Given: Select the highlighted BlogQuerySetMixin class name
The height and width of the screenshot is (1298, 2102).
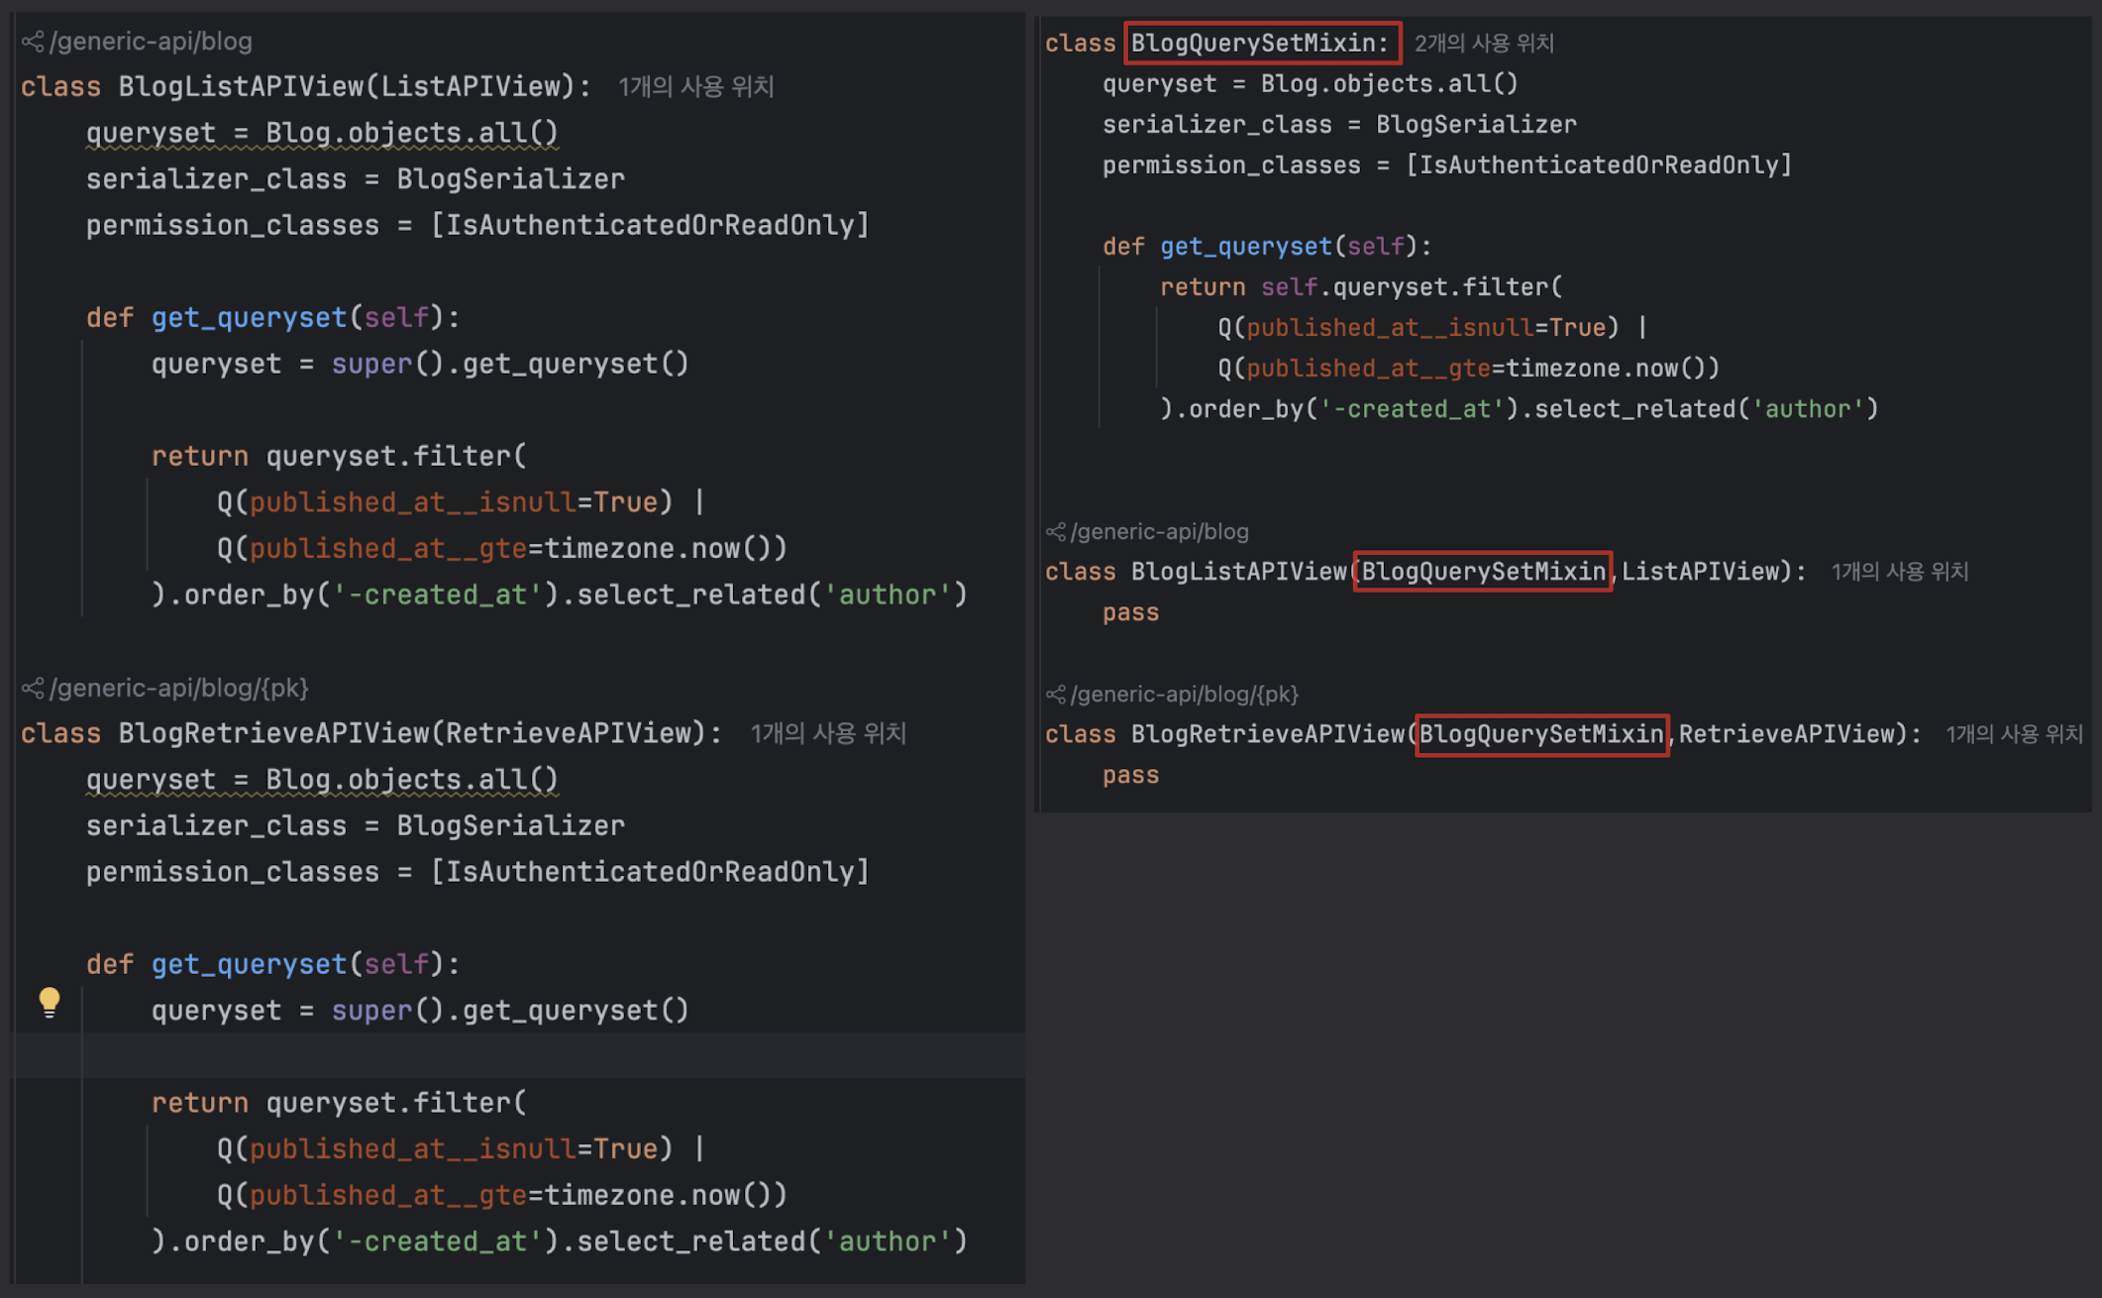Looking at the screenshot, I should (1262, 43).
